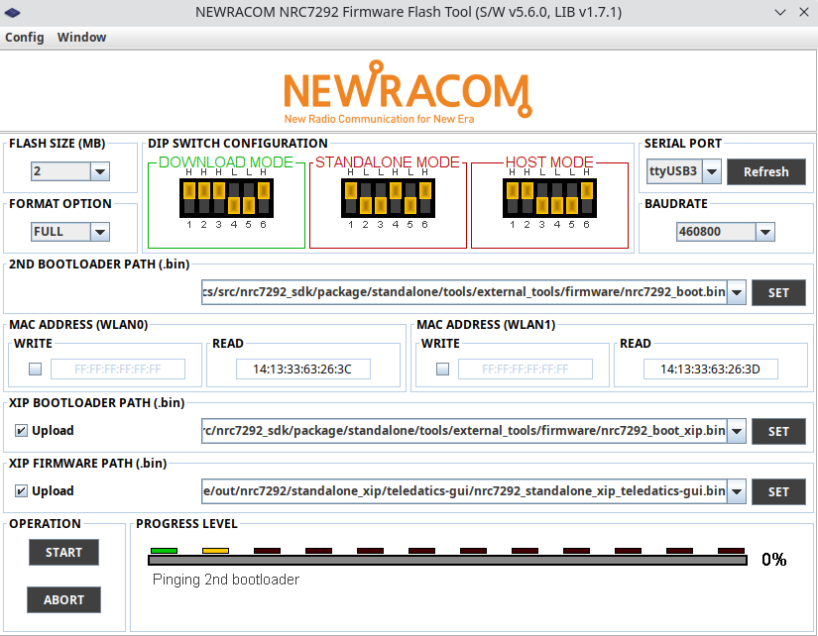
Task: Click the WLAN1 read MAC 14:13:33:63:26:3D field
Action: [711, 370]
